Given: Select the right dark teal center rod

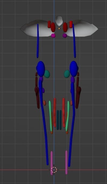Looking at the screenshot, I should click(60, 120).
